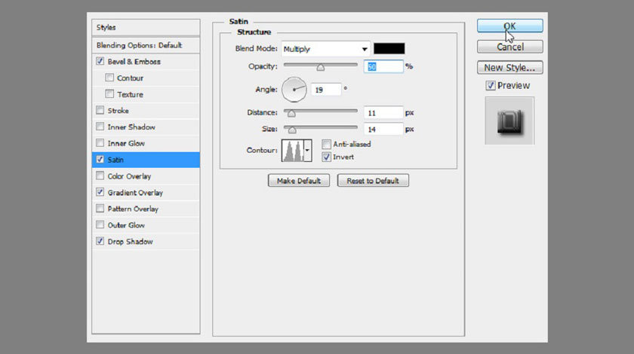Disable the Gradient Overlay checkbox
Viewport: 634px width, 354px height.
[x=100, y=192]
